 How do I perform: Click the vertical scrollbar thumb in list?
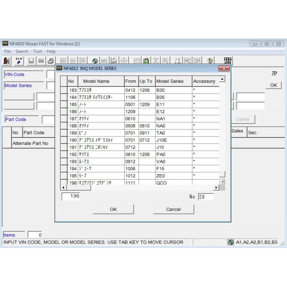pos(222,174)
